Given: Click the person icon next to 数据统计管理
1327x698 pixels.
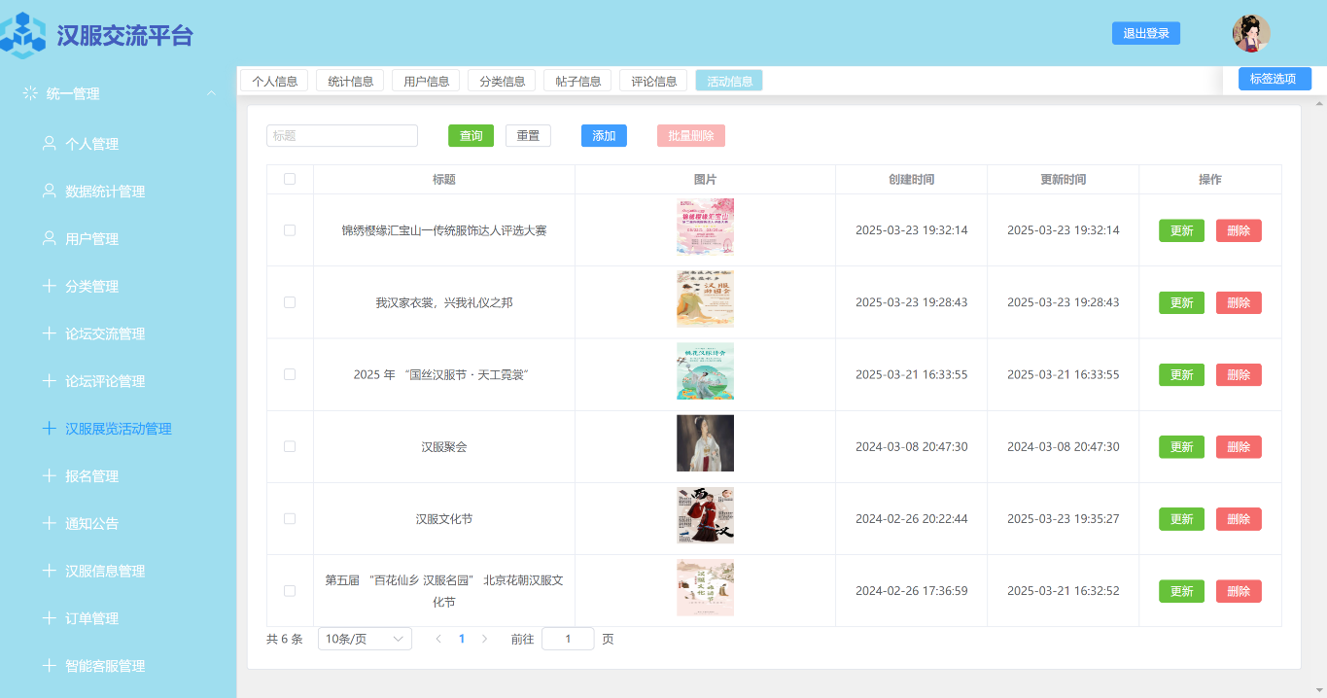Looking at the screenshot, I should tap(49, 191).
